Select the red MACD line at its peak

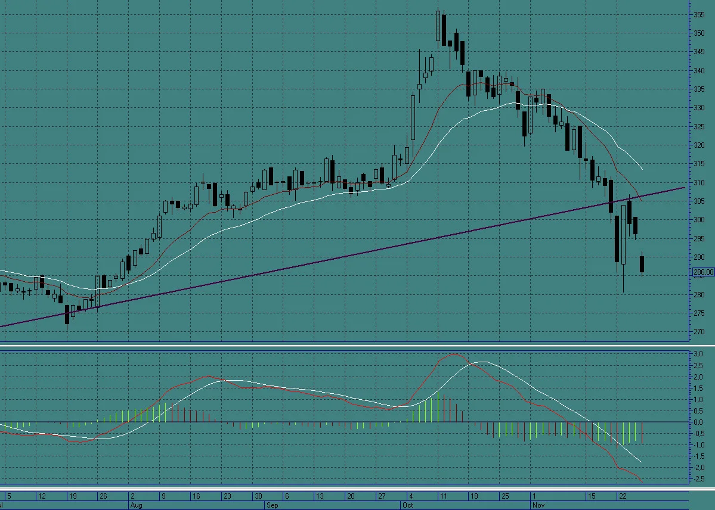[454, 354]
